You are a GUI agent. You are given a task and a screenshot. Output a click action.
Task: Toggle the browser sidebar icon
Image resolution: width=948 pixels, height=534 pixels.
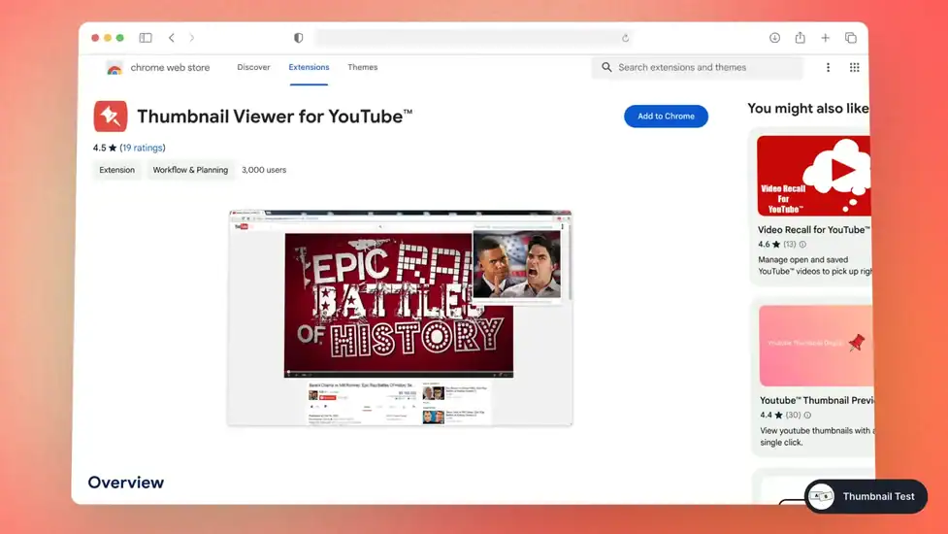[x=146, y=38]
